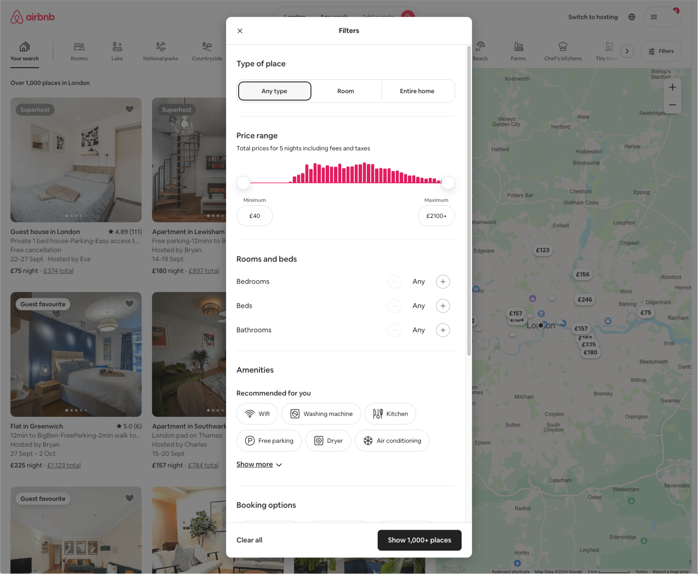
Task: Decrease the Bathrooms count
Action: (x=394, y=330)
